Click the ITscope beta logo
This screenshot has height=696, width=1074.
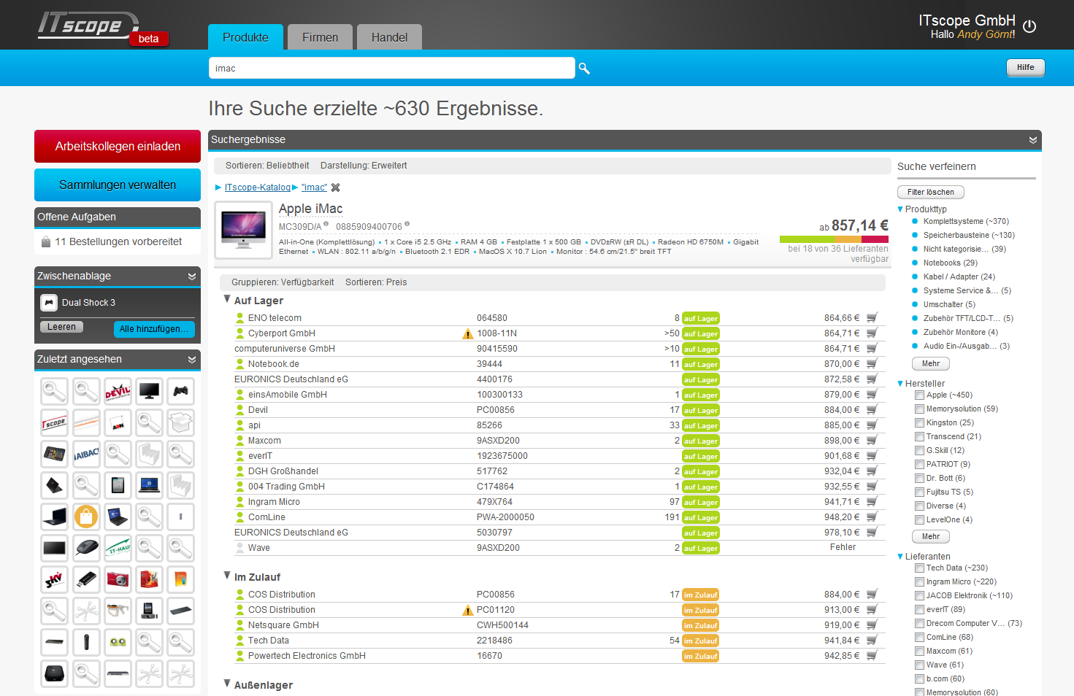click(103, 28)
